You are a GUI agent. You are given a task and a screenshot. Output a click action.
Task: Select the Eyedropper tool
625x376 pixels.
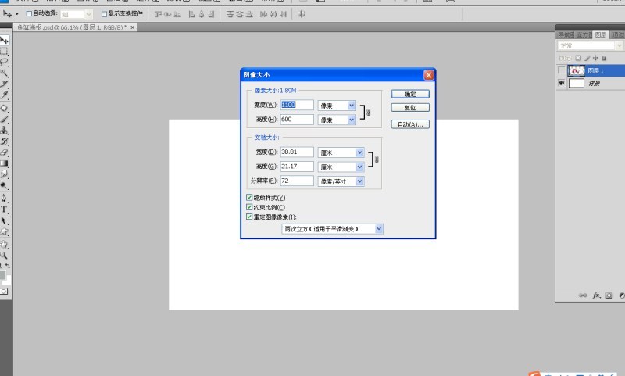[5, 95]
